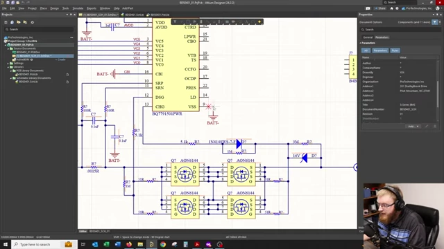Select BDS0402_01.PcbDoc in the project tree
This screenshot has width=444, height=249.
(x=28, y=53)
